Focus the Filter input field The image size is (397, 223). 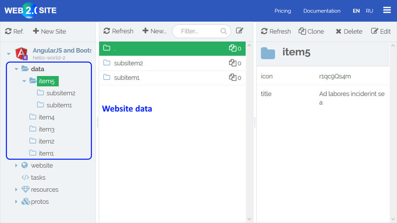pos(201,31)
